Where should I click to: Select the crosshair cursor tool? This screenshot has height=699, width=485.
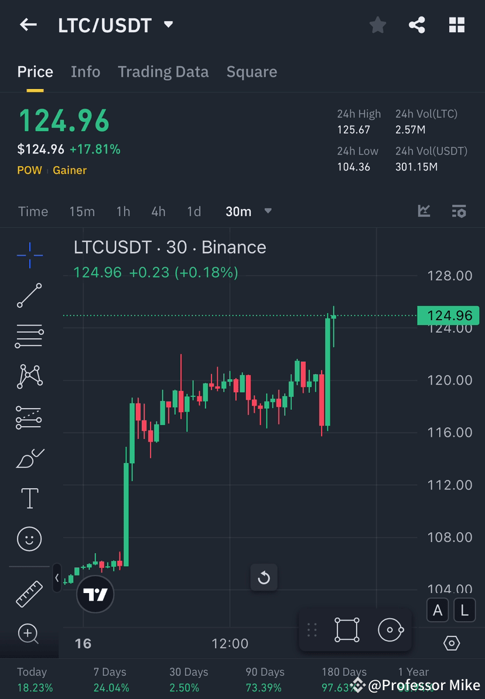click(29, 255)
